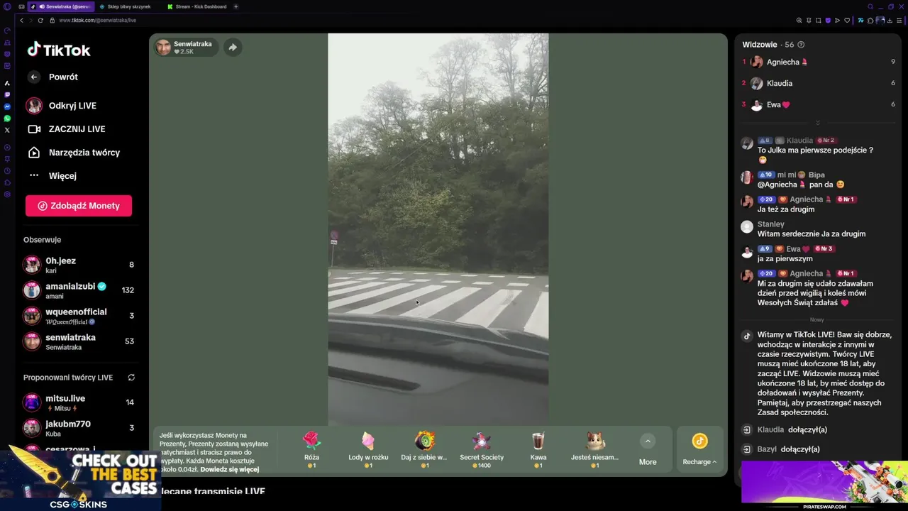Open history clock icon in sidebar

7,171
